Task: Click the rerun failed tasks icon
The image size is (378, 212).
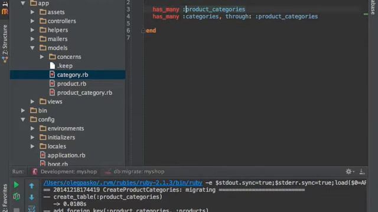Action: (16, 197)
